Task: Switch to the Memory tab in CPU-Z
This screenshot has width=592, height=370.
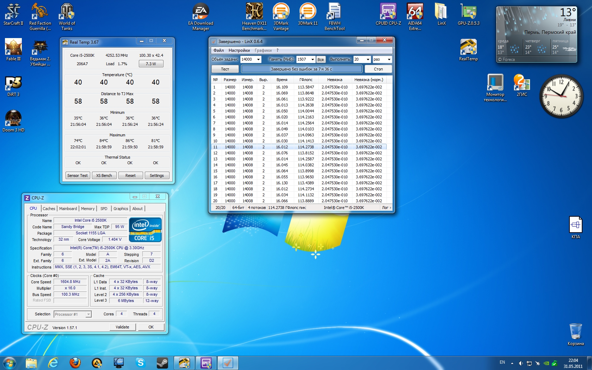Action: pos(88,209)
